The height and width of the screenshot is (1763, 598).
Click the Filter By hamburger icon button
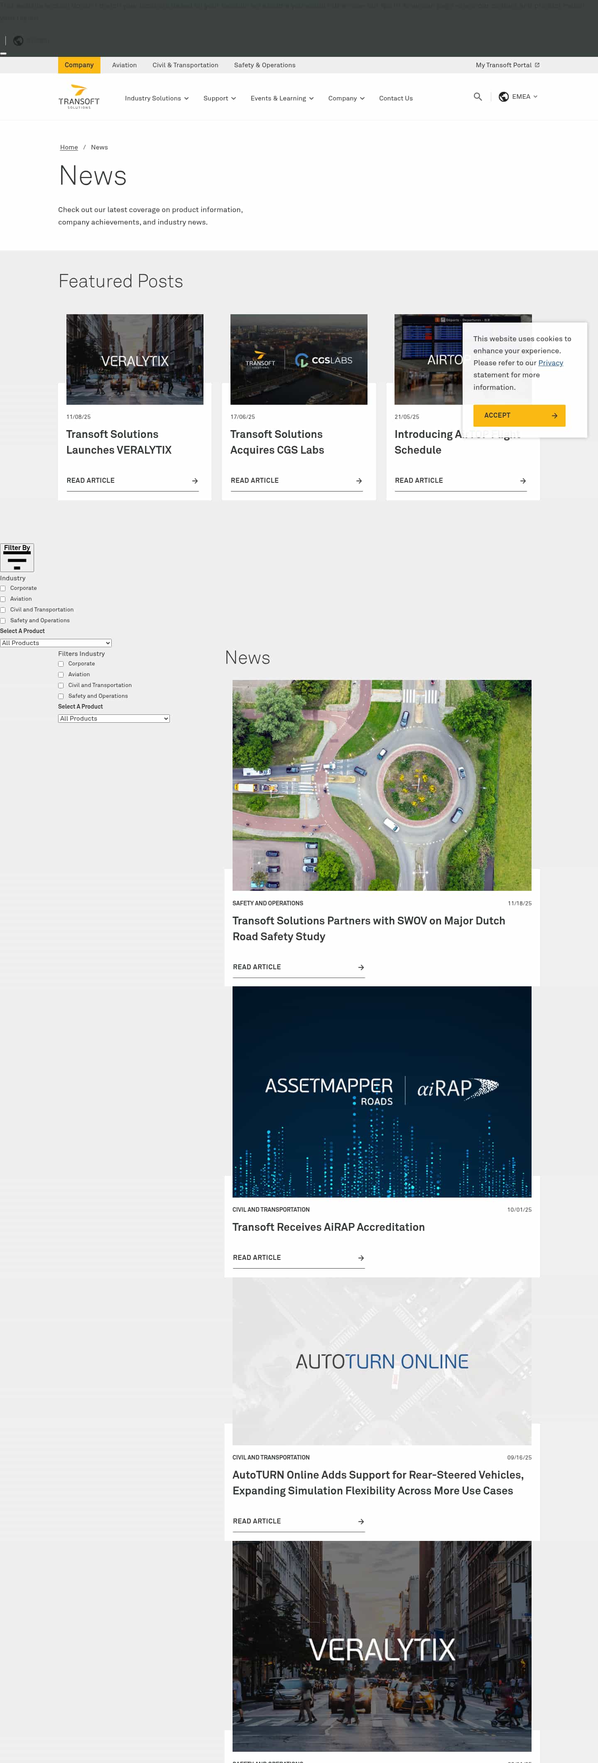[x=17, y=558]
